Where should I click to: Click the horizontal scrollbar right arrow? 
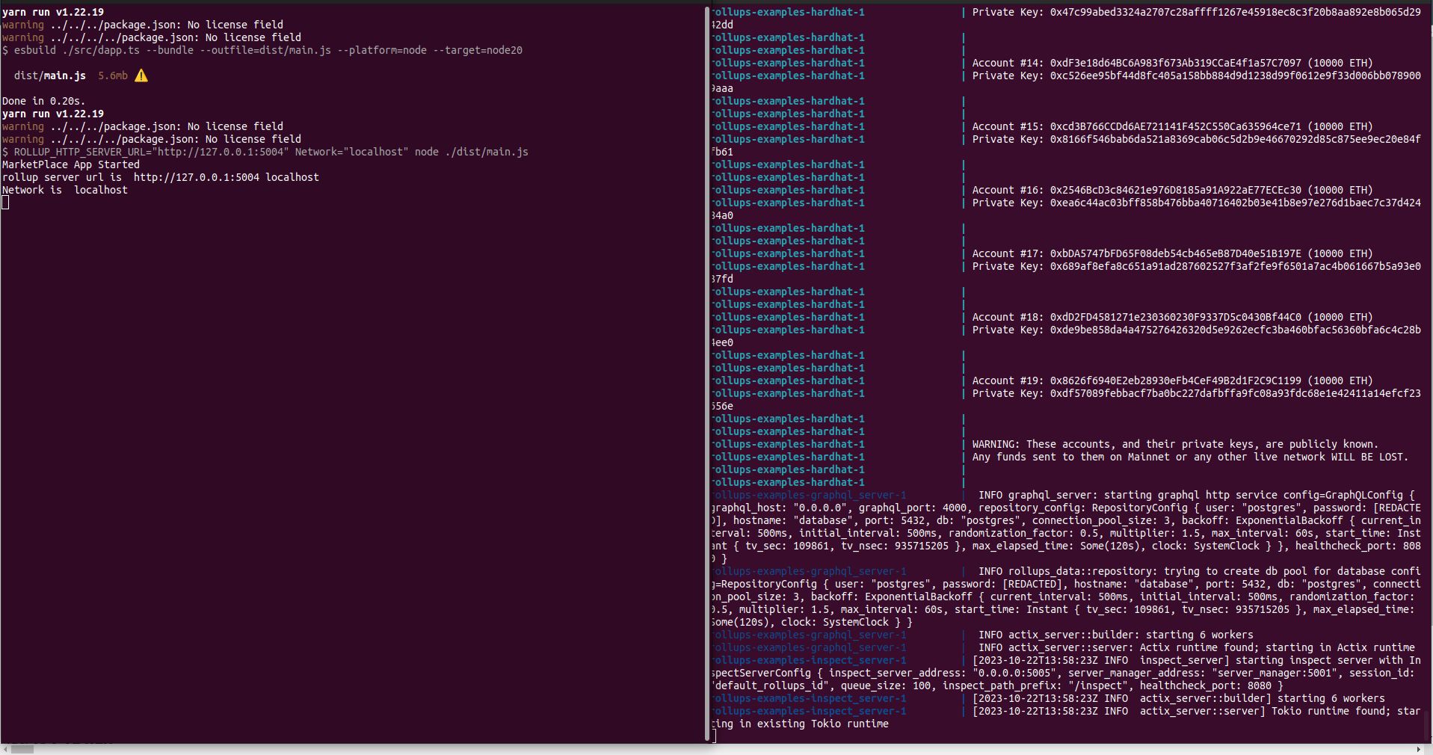click(x=1419, y=749)
